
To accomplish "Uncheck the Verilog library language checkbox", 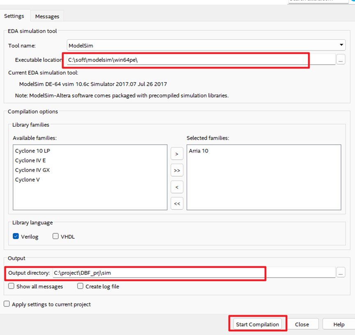I will coord(16,236).
